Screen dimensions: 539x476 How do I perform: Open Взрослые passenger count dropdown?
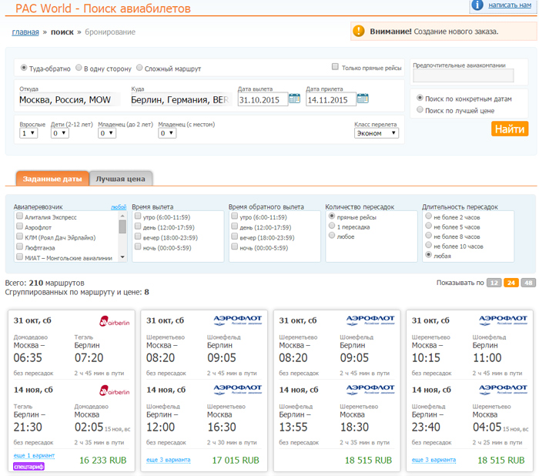28,132
